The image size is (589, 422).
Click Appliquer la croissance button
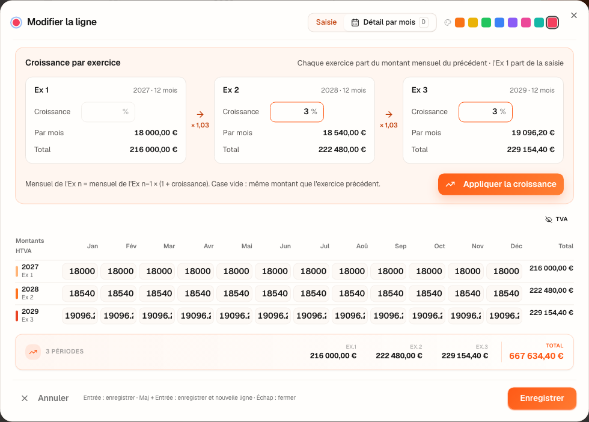[501, 184]
